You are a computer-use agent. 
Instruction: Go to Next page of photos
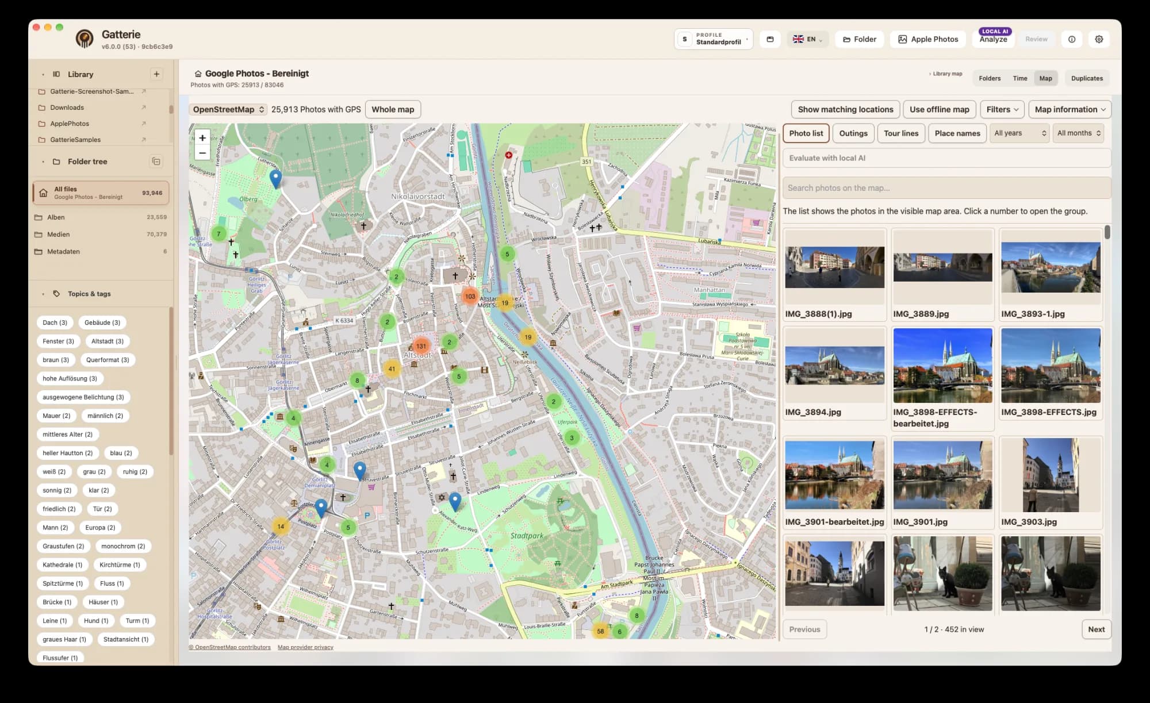[1096, 629]
